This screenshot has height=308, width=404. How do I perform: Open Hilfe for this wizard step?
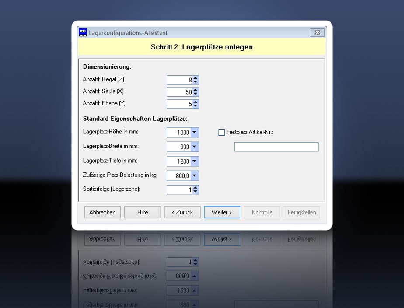point(143,212)
